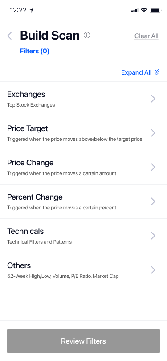The width and height of the screenshot is (167, 361).
Task: Tap the battery indicator icon
Action: [155, 10]
